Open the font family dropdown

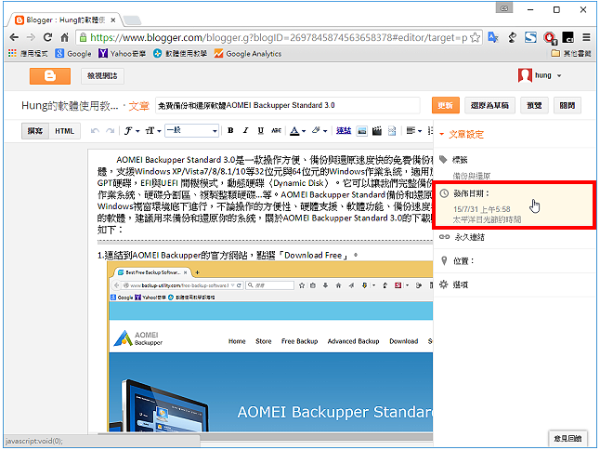pyautogui.click(x=132, y=131)
